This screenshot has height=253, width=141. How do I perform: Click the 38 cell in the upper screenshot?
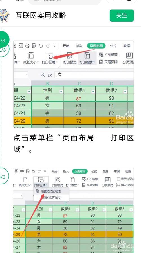[x=79, y=113]
